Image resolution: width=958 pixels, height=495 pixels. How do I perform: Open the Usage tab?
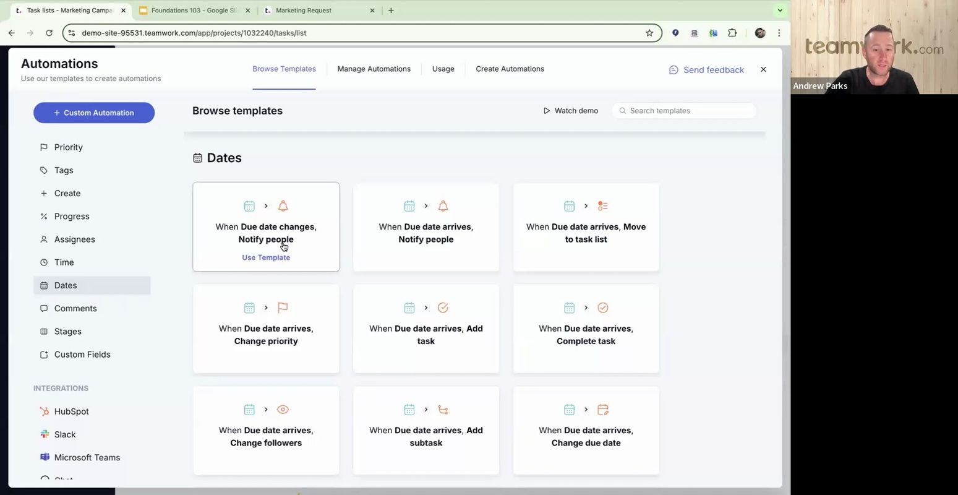pyautogui.click(x=443, y=69)
